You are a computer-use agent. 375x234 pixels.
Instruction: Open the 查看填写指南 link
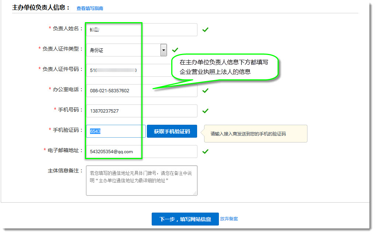(90, 8)
